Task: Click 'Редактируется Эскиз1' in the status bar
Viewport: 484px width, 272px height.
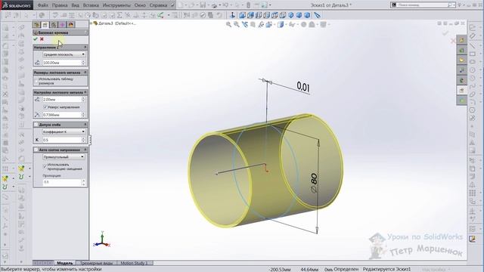Action: [386, 269]
